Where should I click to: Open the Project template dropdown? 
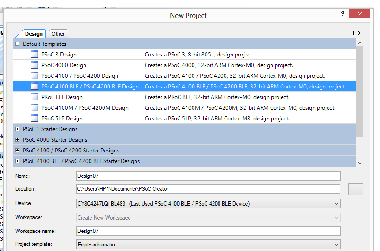tap(336, 245)
